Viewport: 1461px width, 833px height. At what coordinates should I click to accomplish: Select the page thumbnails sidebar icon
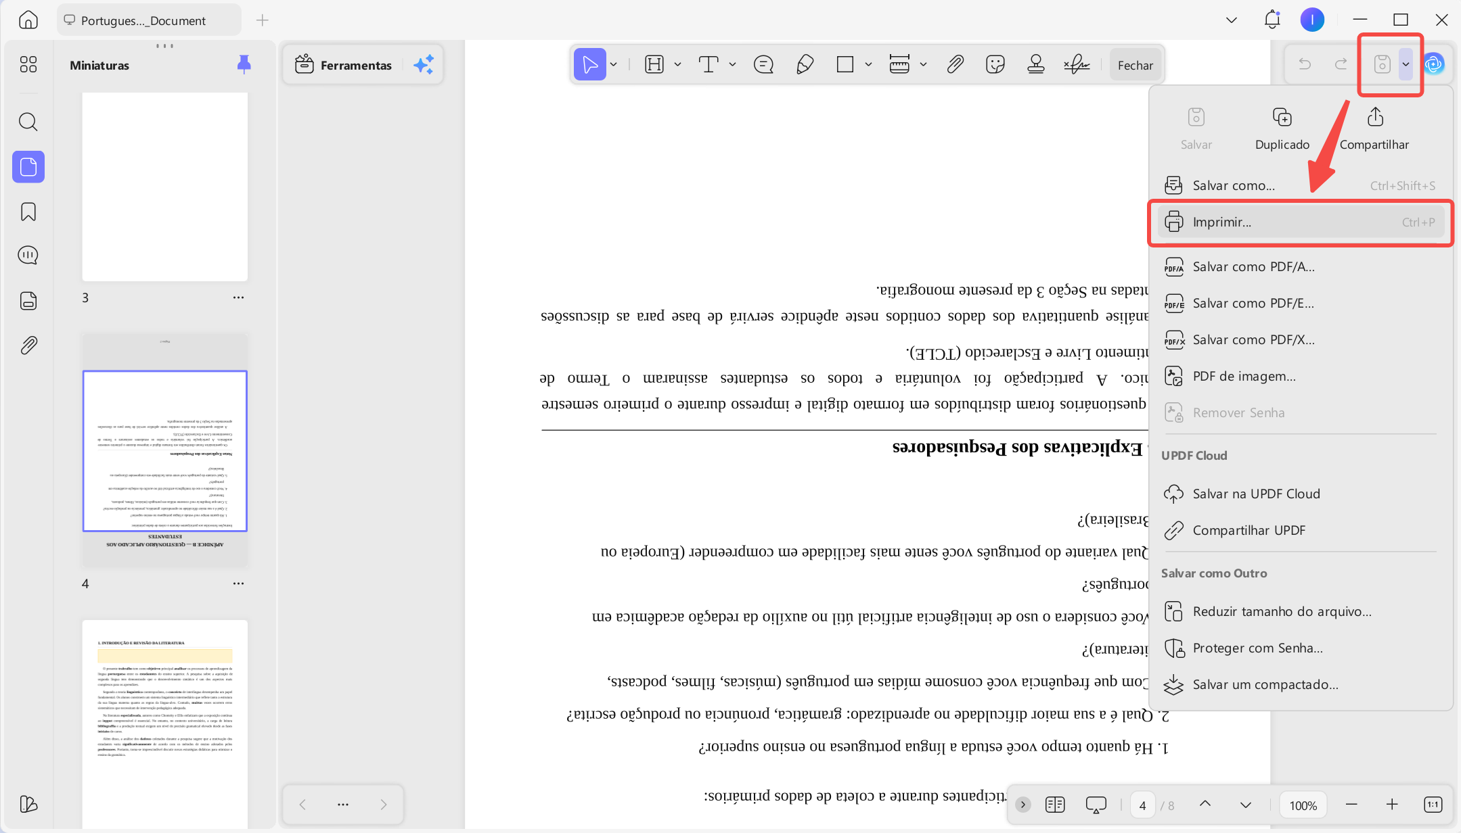[x=28, y=166]
